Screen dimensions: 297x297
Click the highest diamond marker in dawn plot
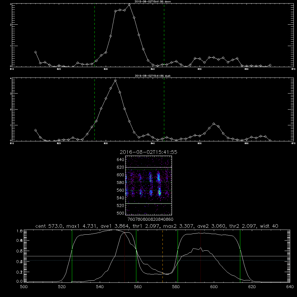129,5
